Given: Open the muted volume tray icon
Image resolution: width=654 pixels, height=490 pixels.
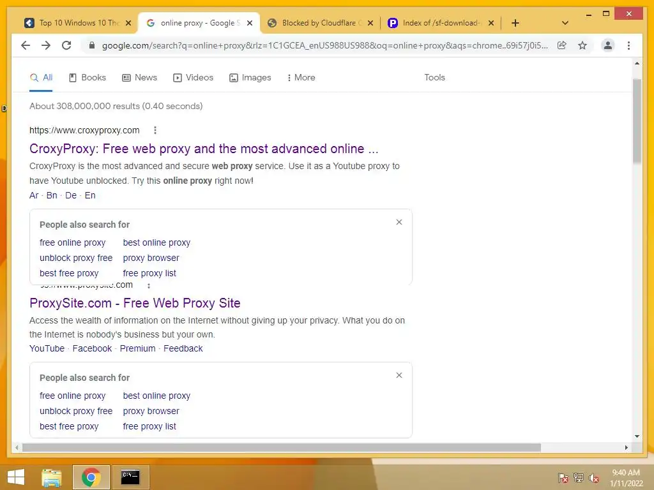Looking at the screenshot, I should (x=594, y=477).
